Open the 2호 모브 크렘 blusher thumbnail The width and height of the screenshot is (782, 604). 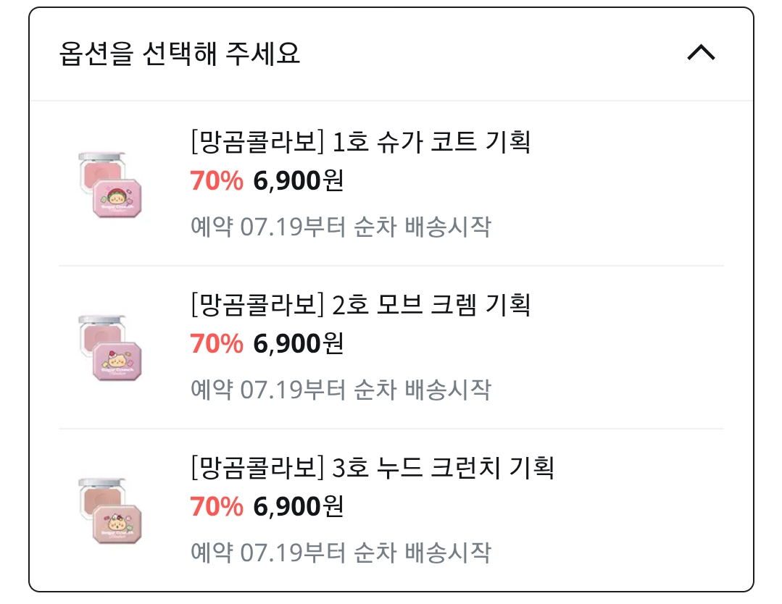click(x=110, y=348)
